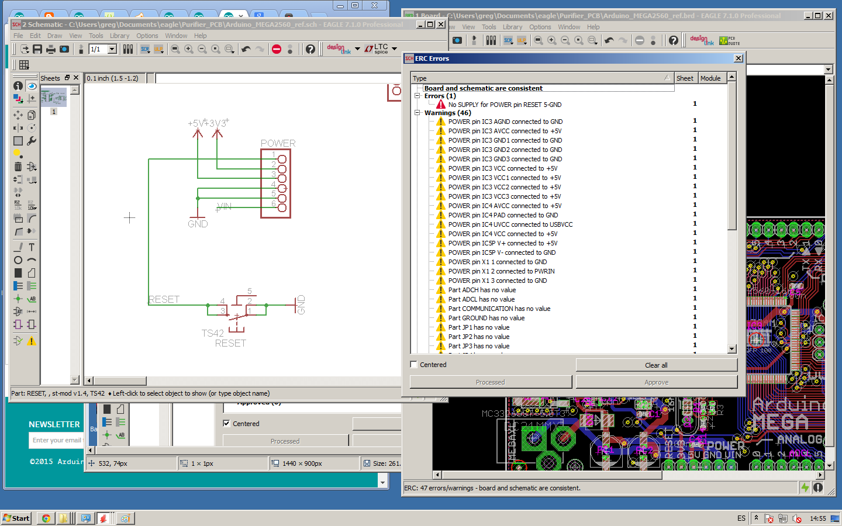Select the Net drawing tool
The width and height of the screenshot is (842, 526).
tap(30, 286)
